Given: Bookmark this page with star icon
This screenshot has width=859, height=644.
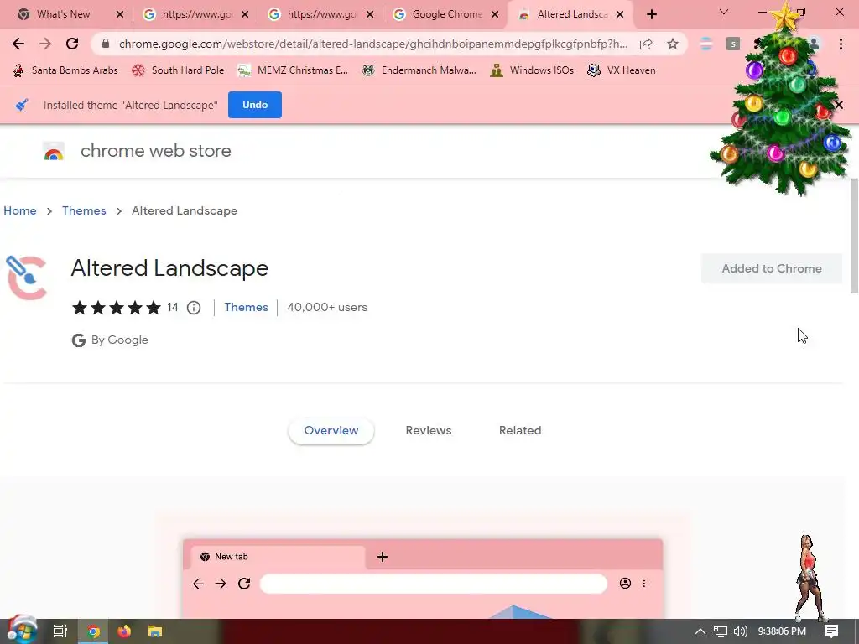Looking at the screenshot, I should [673, 44].
